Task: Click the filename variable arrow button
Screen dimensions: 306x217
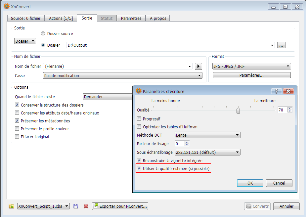Action: (198, 66)
